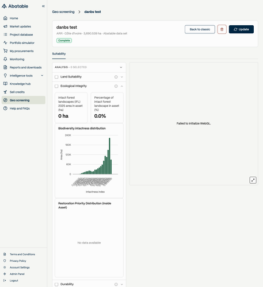This screenshot has height=287, width=263.
Task: Click the 'danbs test' breadcrumb text
Action: coord(93,12)
